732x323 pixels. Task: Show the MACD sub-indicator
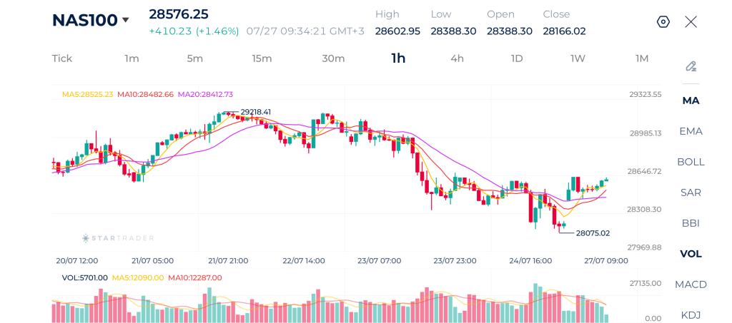coord(691,284)
